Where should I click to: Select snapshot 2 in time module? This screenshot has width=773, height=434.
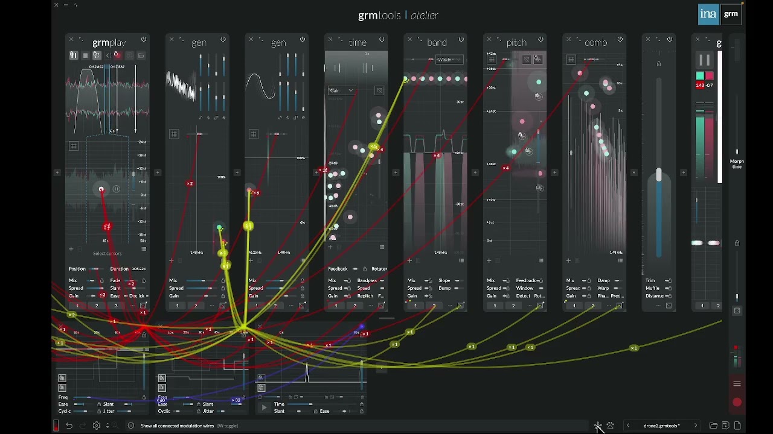coord(354,306)
